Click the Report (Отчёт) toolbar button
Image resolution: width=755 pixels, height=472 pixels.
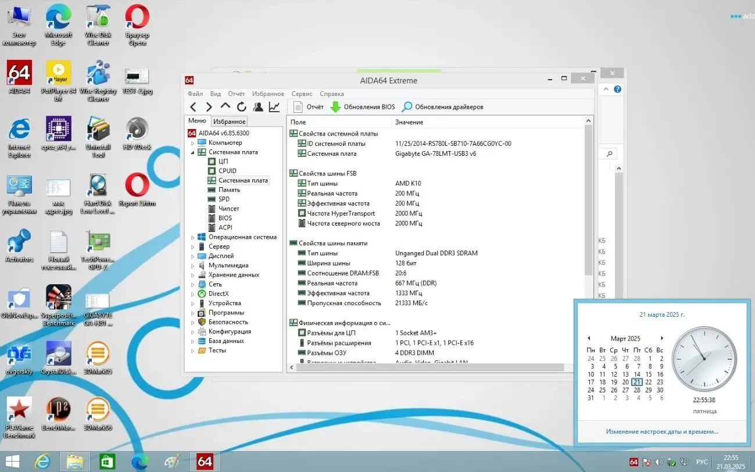click(308, 107)
